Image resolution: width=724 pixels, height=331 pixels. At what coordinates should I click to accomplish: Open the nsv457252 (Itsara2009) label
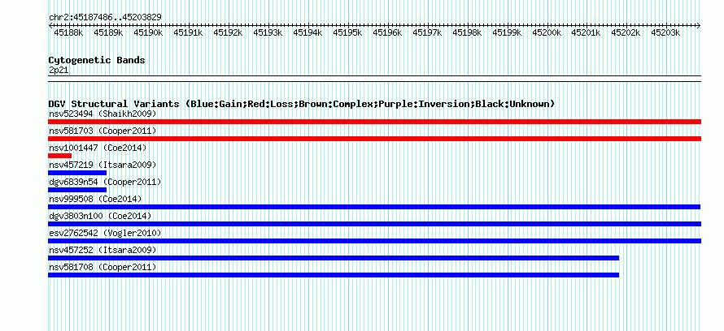tap(102, 250)
